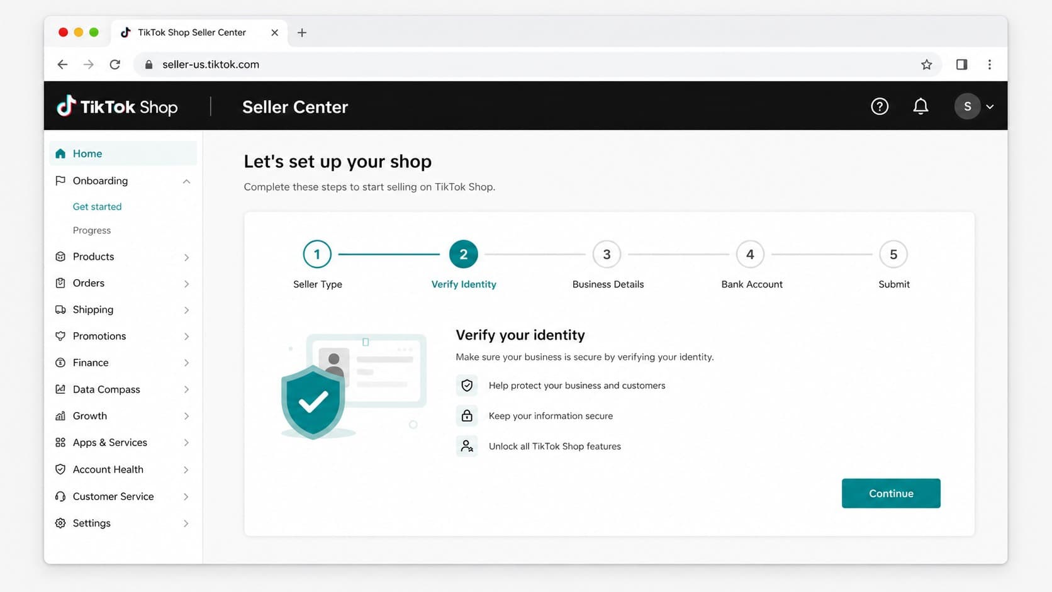This screenshot has height=592, width=1052.
Task: Click the shield checkmark illustration
Action: pos(313,402)
